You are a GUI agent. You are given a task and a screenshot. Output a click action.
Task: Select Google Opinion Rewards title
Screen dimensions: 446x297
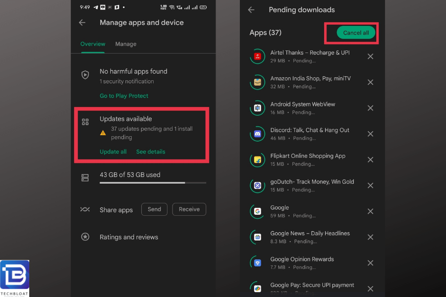[x=302, y=259]
